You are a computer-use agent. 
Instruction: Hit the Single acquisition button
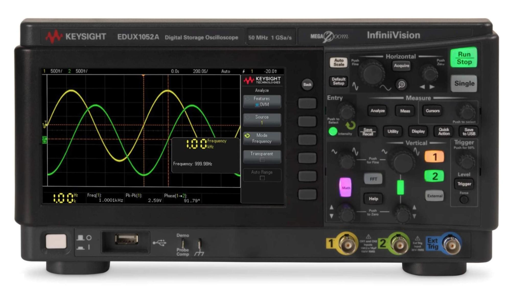(x=464, y=83)
